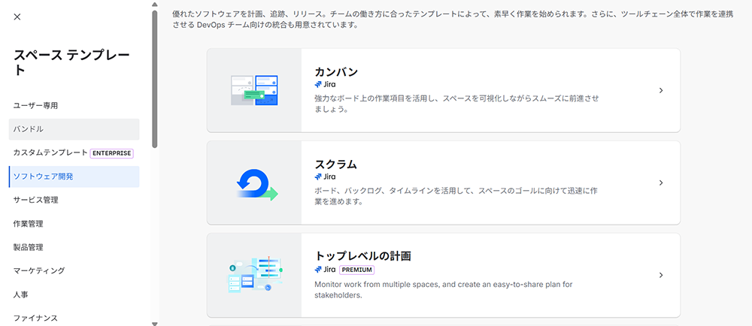This screenshot has width=752, height=326.
Task: Expand トップレベルの計画 using its chevron
Action: [x=660, y=275]
